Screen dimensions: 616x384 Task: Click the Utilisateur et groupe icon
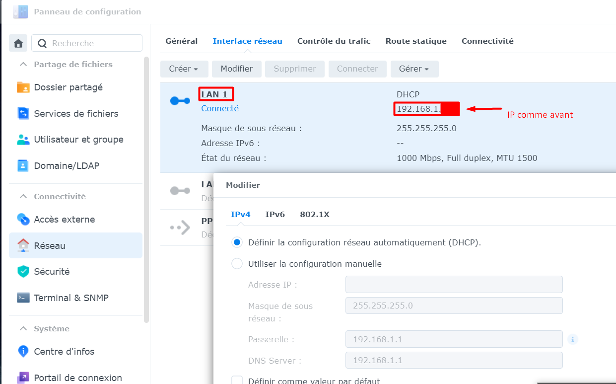point(23,140)
